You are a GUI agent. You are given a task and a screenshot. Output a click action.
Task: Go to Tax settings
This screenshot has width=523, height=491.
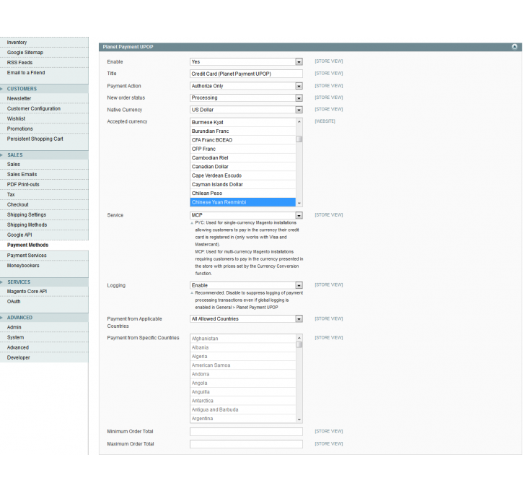[44, 194]
